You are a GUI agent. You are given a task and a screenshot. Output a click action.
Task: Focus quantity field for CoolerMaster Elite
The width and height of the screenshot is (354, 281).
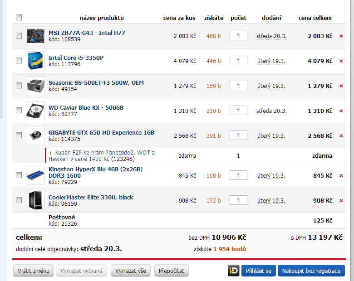pyautogui.click(x=238, y=200)
